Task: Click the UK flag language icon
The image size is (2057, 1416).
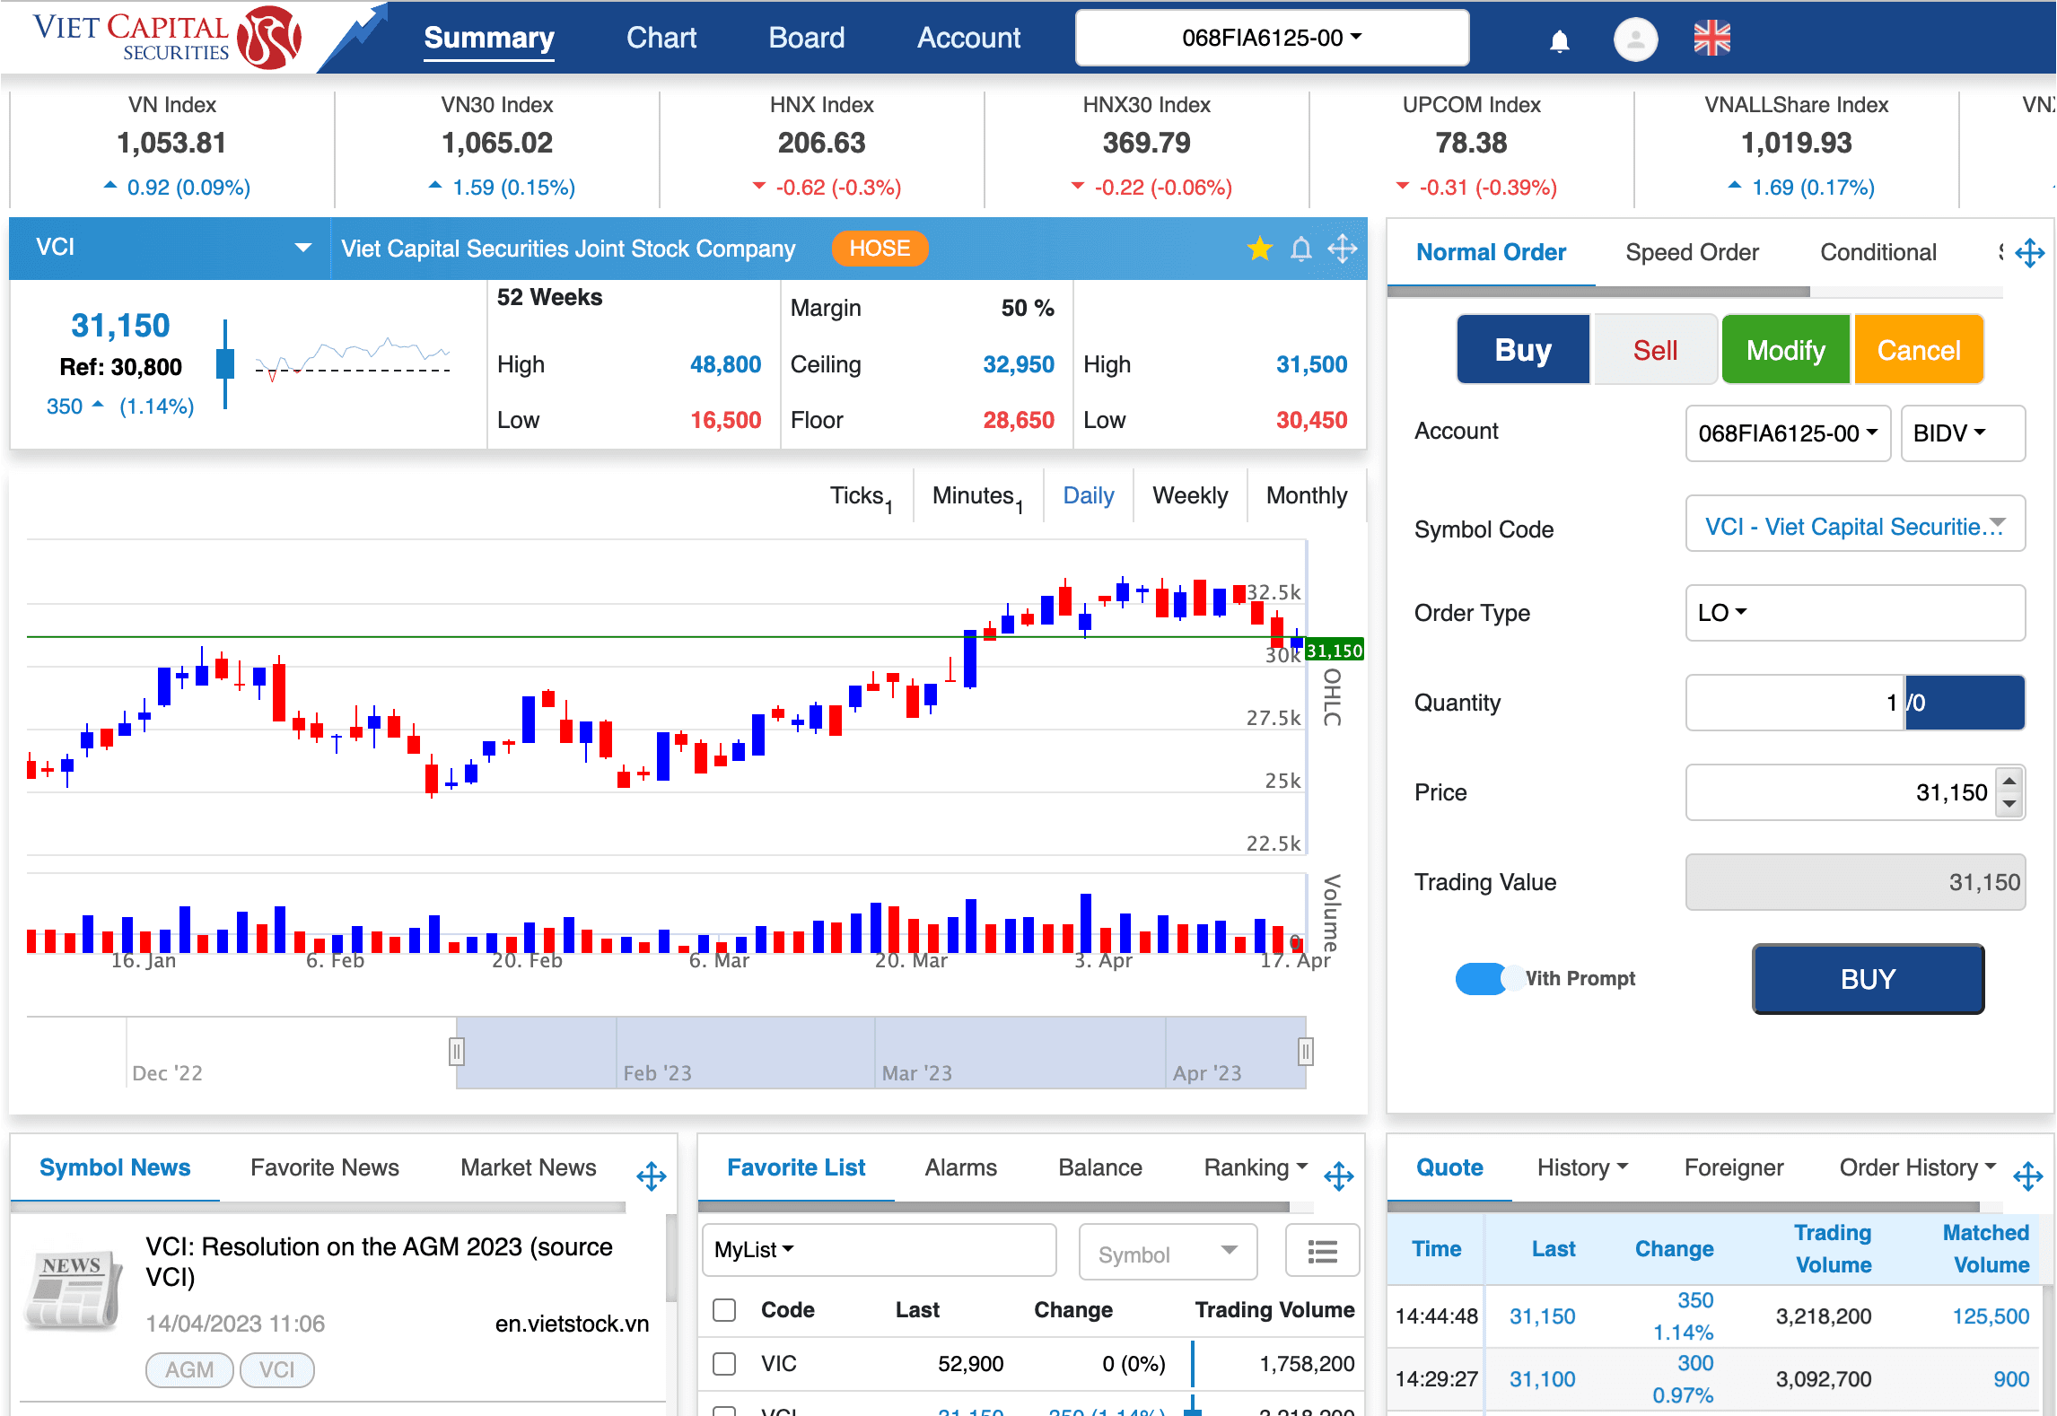Action: [1711, 38]
